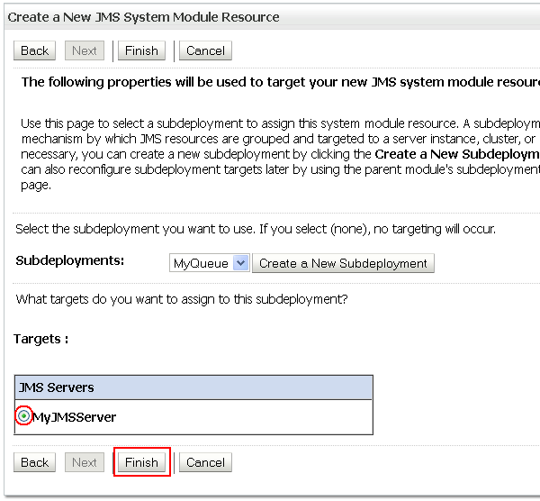
Task: Select the MyJMSServer radio button
Action: [x=23, y=416]
